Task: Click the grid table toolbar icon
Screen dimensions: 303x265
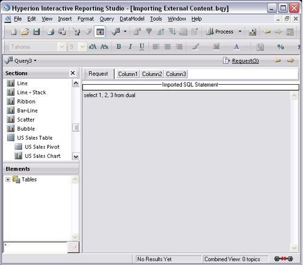Action: pyautogui.click(x=183, y=31)
